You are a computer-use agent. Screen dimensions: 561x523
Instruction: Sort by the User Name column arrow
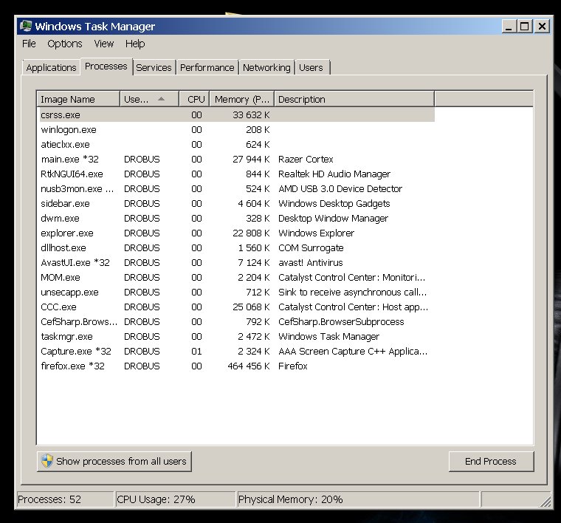point(162,99)
